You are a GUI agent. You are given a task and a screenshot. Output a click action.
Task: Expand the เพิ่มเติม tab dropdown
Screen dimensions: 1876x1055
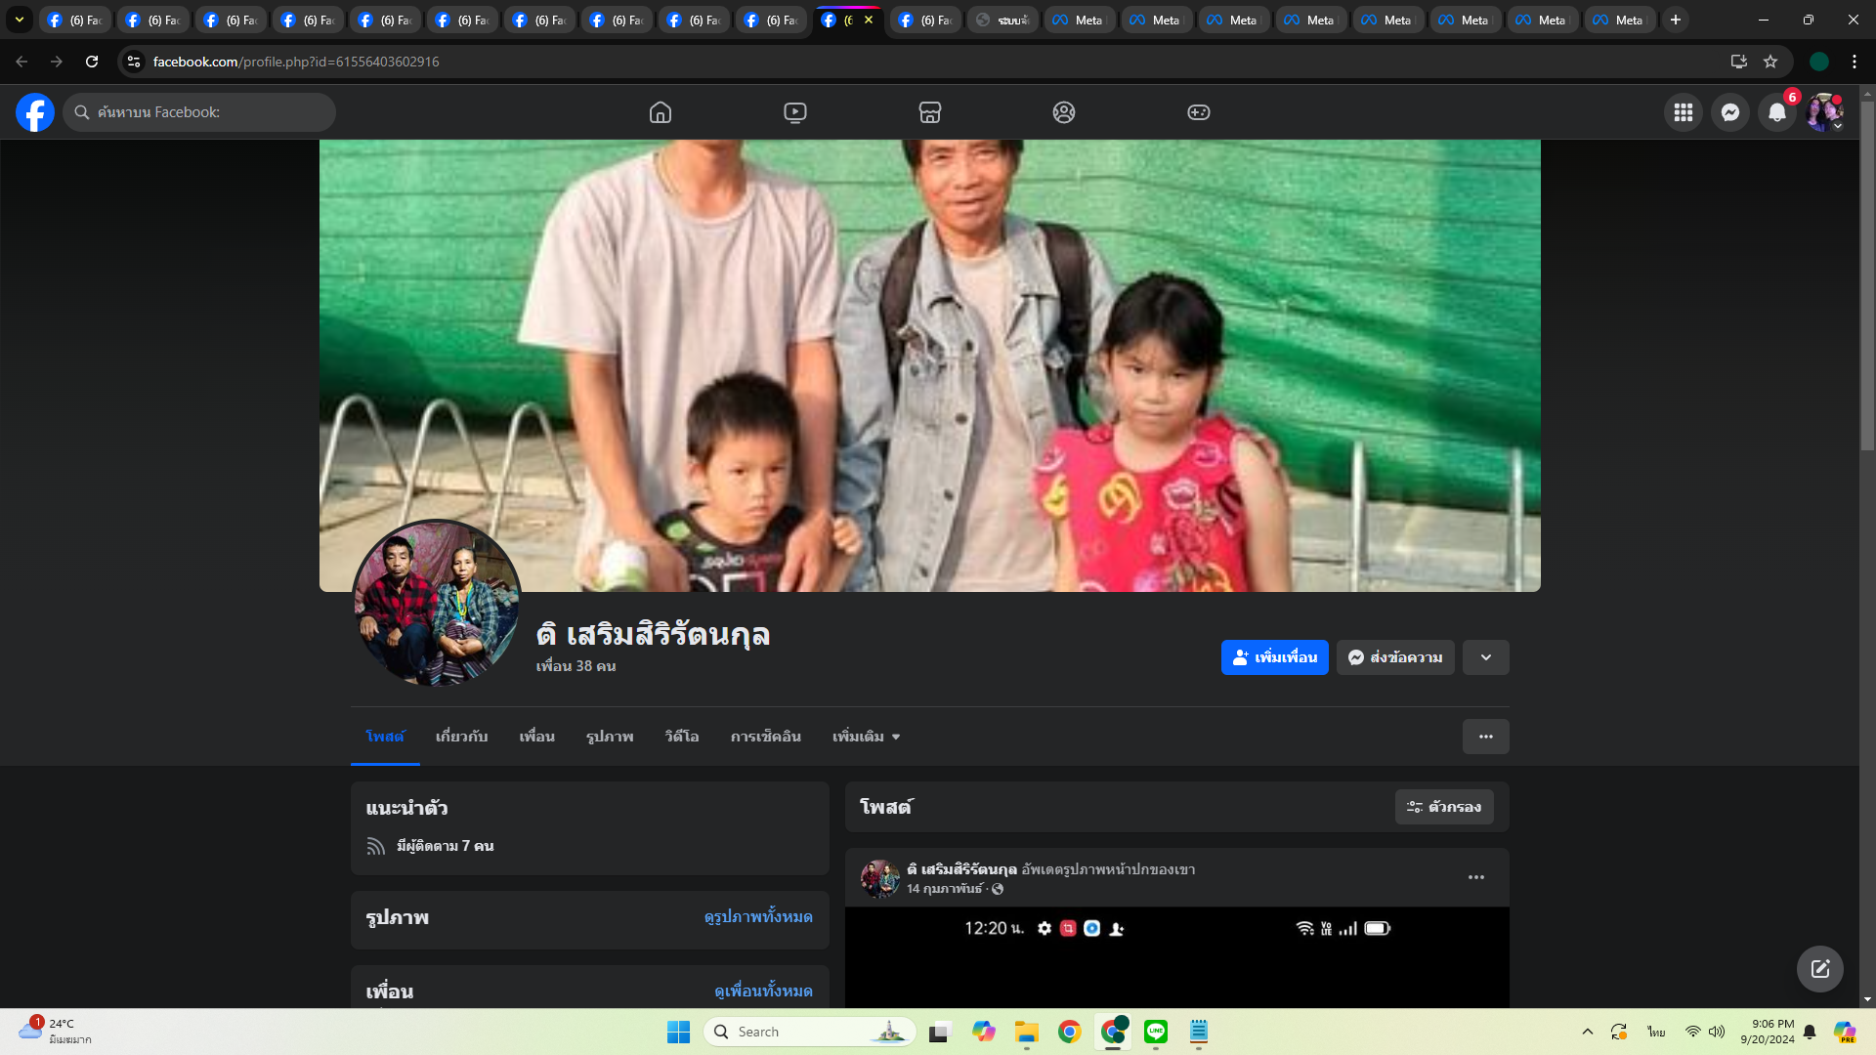point(866,737)
